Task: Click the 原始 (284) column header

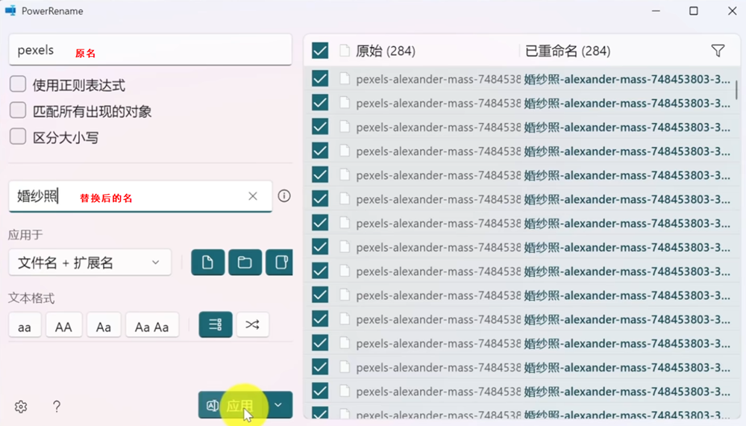Action: point(386,51)
